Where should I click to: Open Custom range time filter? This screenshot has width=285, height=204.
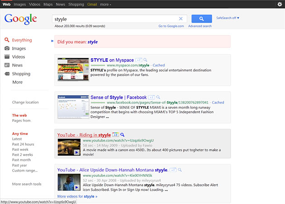pyautogui.click(x=25, y=171)
